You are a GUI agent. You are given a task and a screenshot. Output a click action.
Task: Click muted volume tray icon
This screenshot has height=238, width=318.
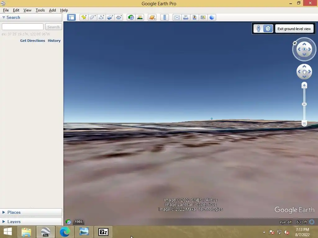click(x=287, y=232)
